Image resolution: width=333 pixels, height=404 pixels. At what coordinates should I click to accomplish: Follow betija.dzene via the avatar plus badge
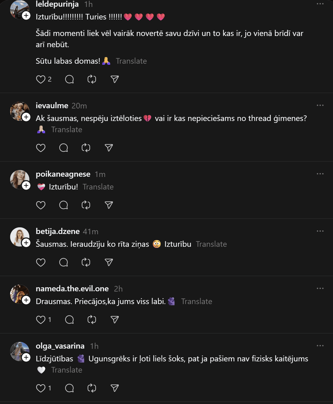[x=26, y=243]
